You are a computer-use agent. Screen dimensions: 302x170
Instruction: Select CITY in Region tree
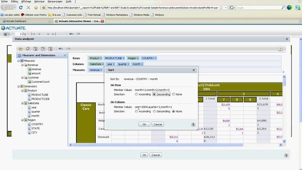click(x=34, y=133)
